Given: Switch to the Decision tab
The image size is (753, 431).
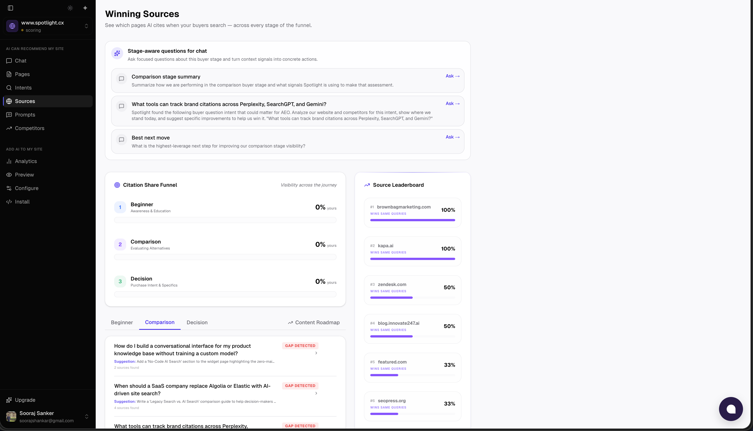Looking at the screenshot, I should [197, 322].
